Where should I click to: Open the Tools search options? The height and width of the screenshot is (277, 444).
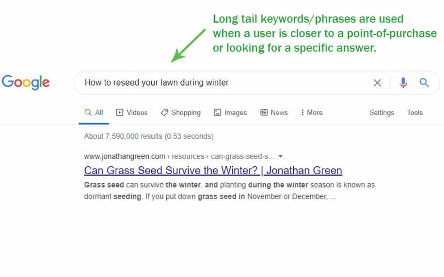pyautogui.click(x=415, y=112)
